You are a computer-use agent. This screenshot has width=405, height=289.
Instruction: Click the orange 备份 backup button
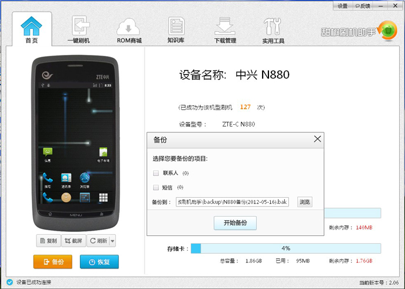pyautogui.click(x=53, y=262)
